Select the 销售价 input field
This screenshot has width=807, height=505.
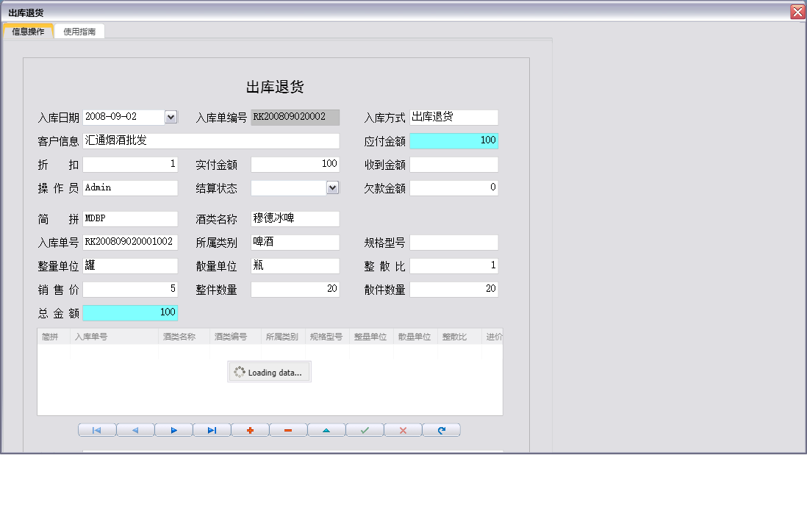point(130,289)
